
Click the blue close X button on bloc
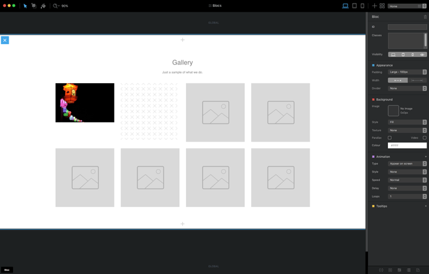pyautogui.click(x=4, y=40)
